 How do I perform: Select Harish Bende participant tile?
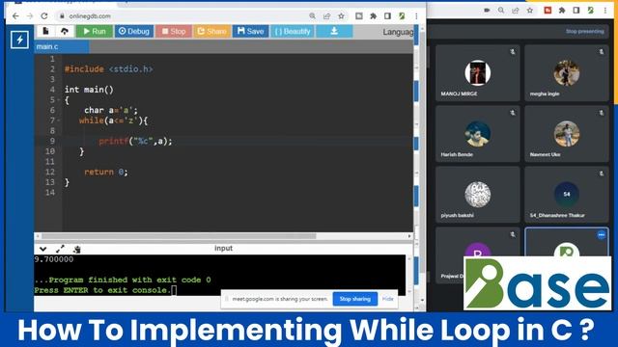click(478, 134)
